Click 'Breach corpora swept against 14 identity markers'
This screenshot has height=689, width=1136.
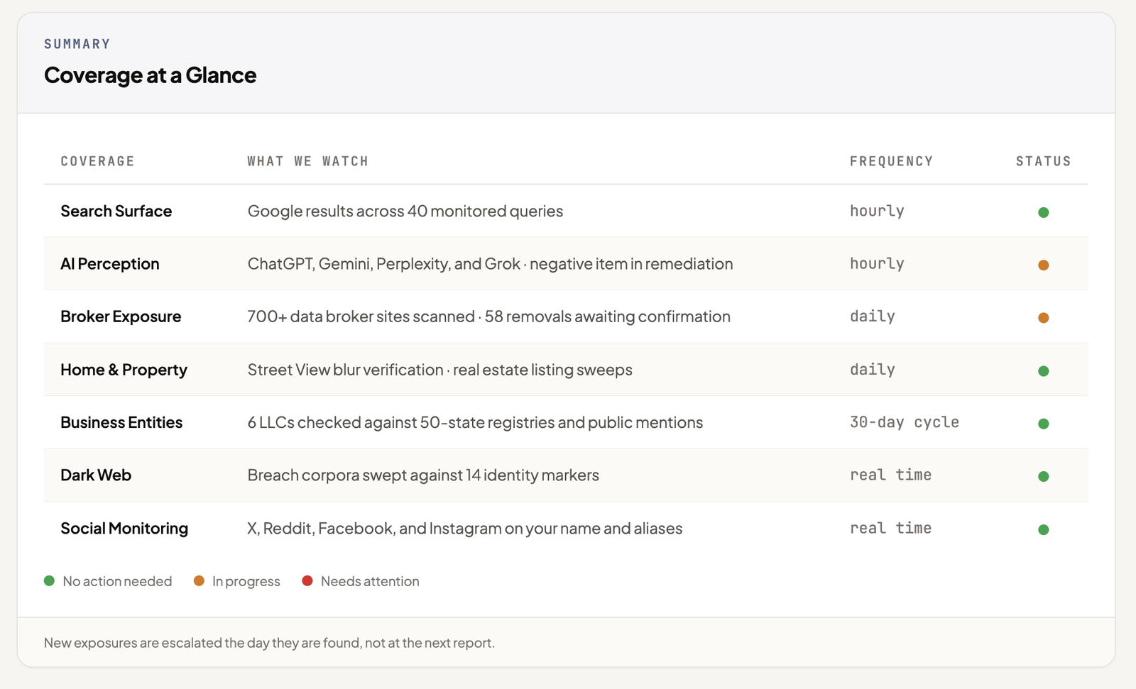[423, 475]
